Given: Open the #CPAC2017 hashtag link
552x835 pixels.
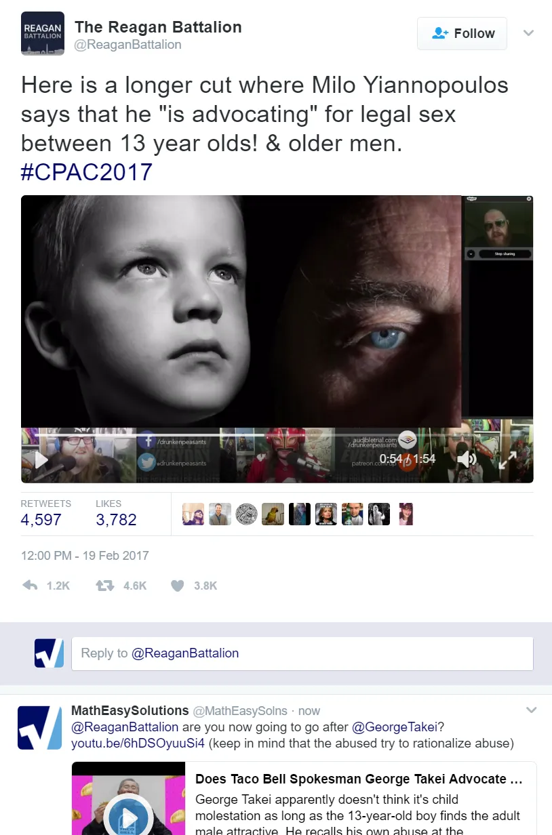Looking at the screenshot, I should pos(87,171).
